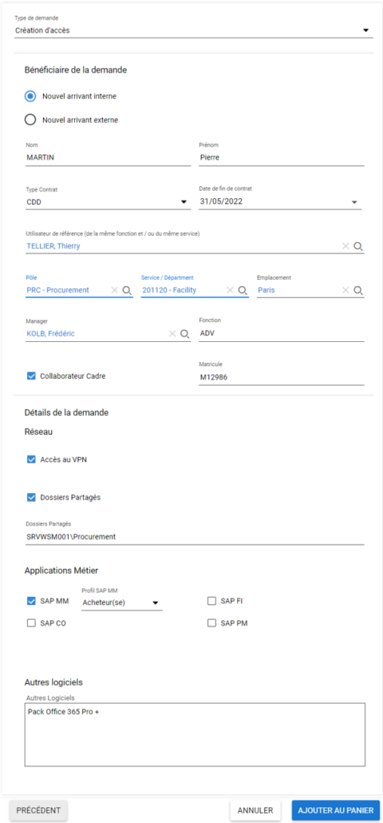Open search for Manager field
This screenshot has width=383, height=823.
pyautogui.click(x=184, y=333)
